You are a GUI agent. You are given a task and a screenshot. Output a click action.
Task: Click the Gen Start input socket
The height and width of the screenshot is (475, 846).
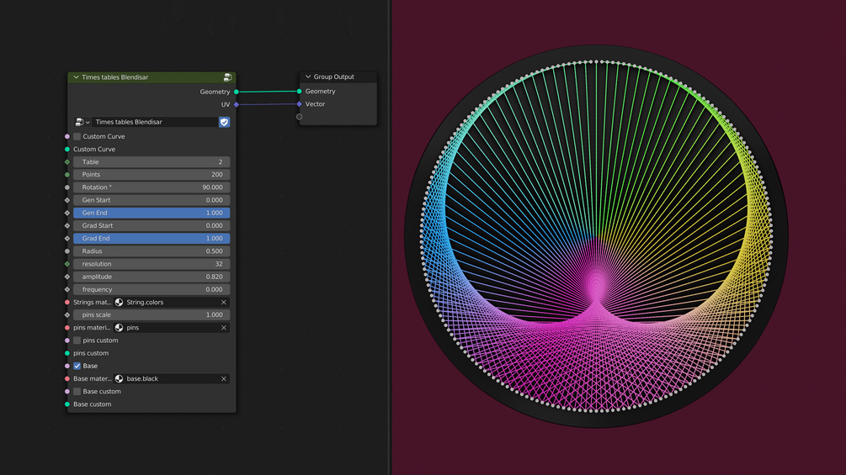pyautogui.click(x=67, y=200)
